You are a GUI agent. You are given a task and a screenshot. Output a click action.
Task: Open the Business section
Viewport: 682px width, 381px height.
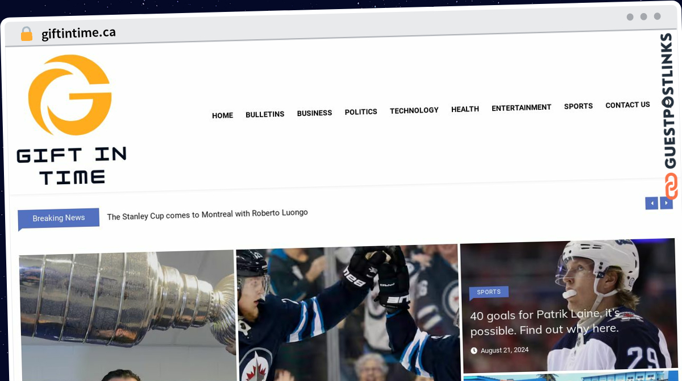pyautogui.click(x=314, y=113)
